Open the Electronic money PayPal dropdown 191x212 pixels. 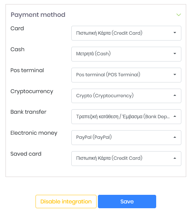click(x=126, y=138)
